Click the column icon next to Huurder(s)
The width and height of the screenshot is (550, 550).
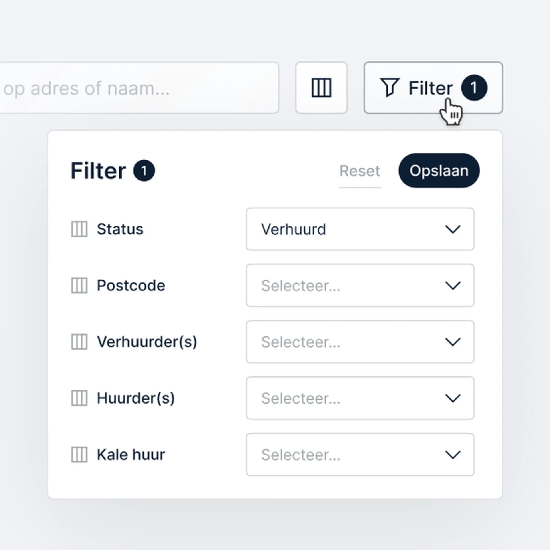point(79,398)
